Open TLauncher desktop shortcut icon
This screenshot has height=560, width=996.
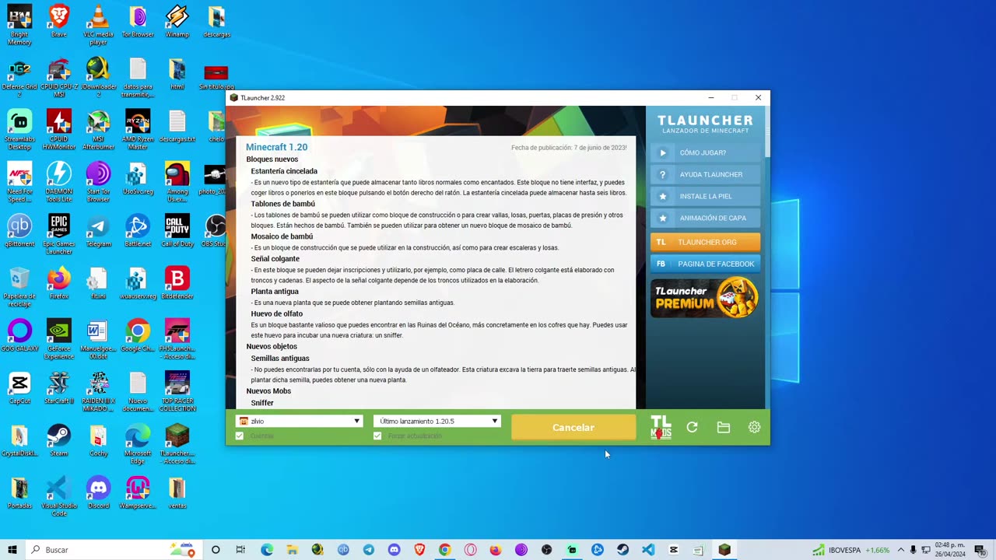pyautogui.click(x=177, y=444)
